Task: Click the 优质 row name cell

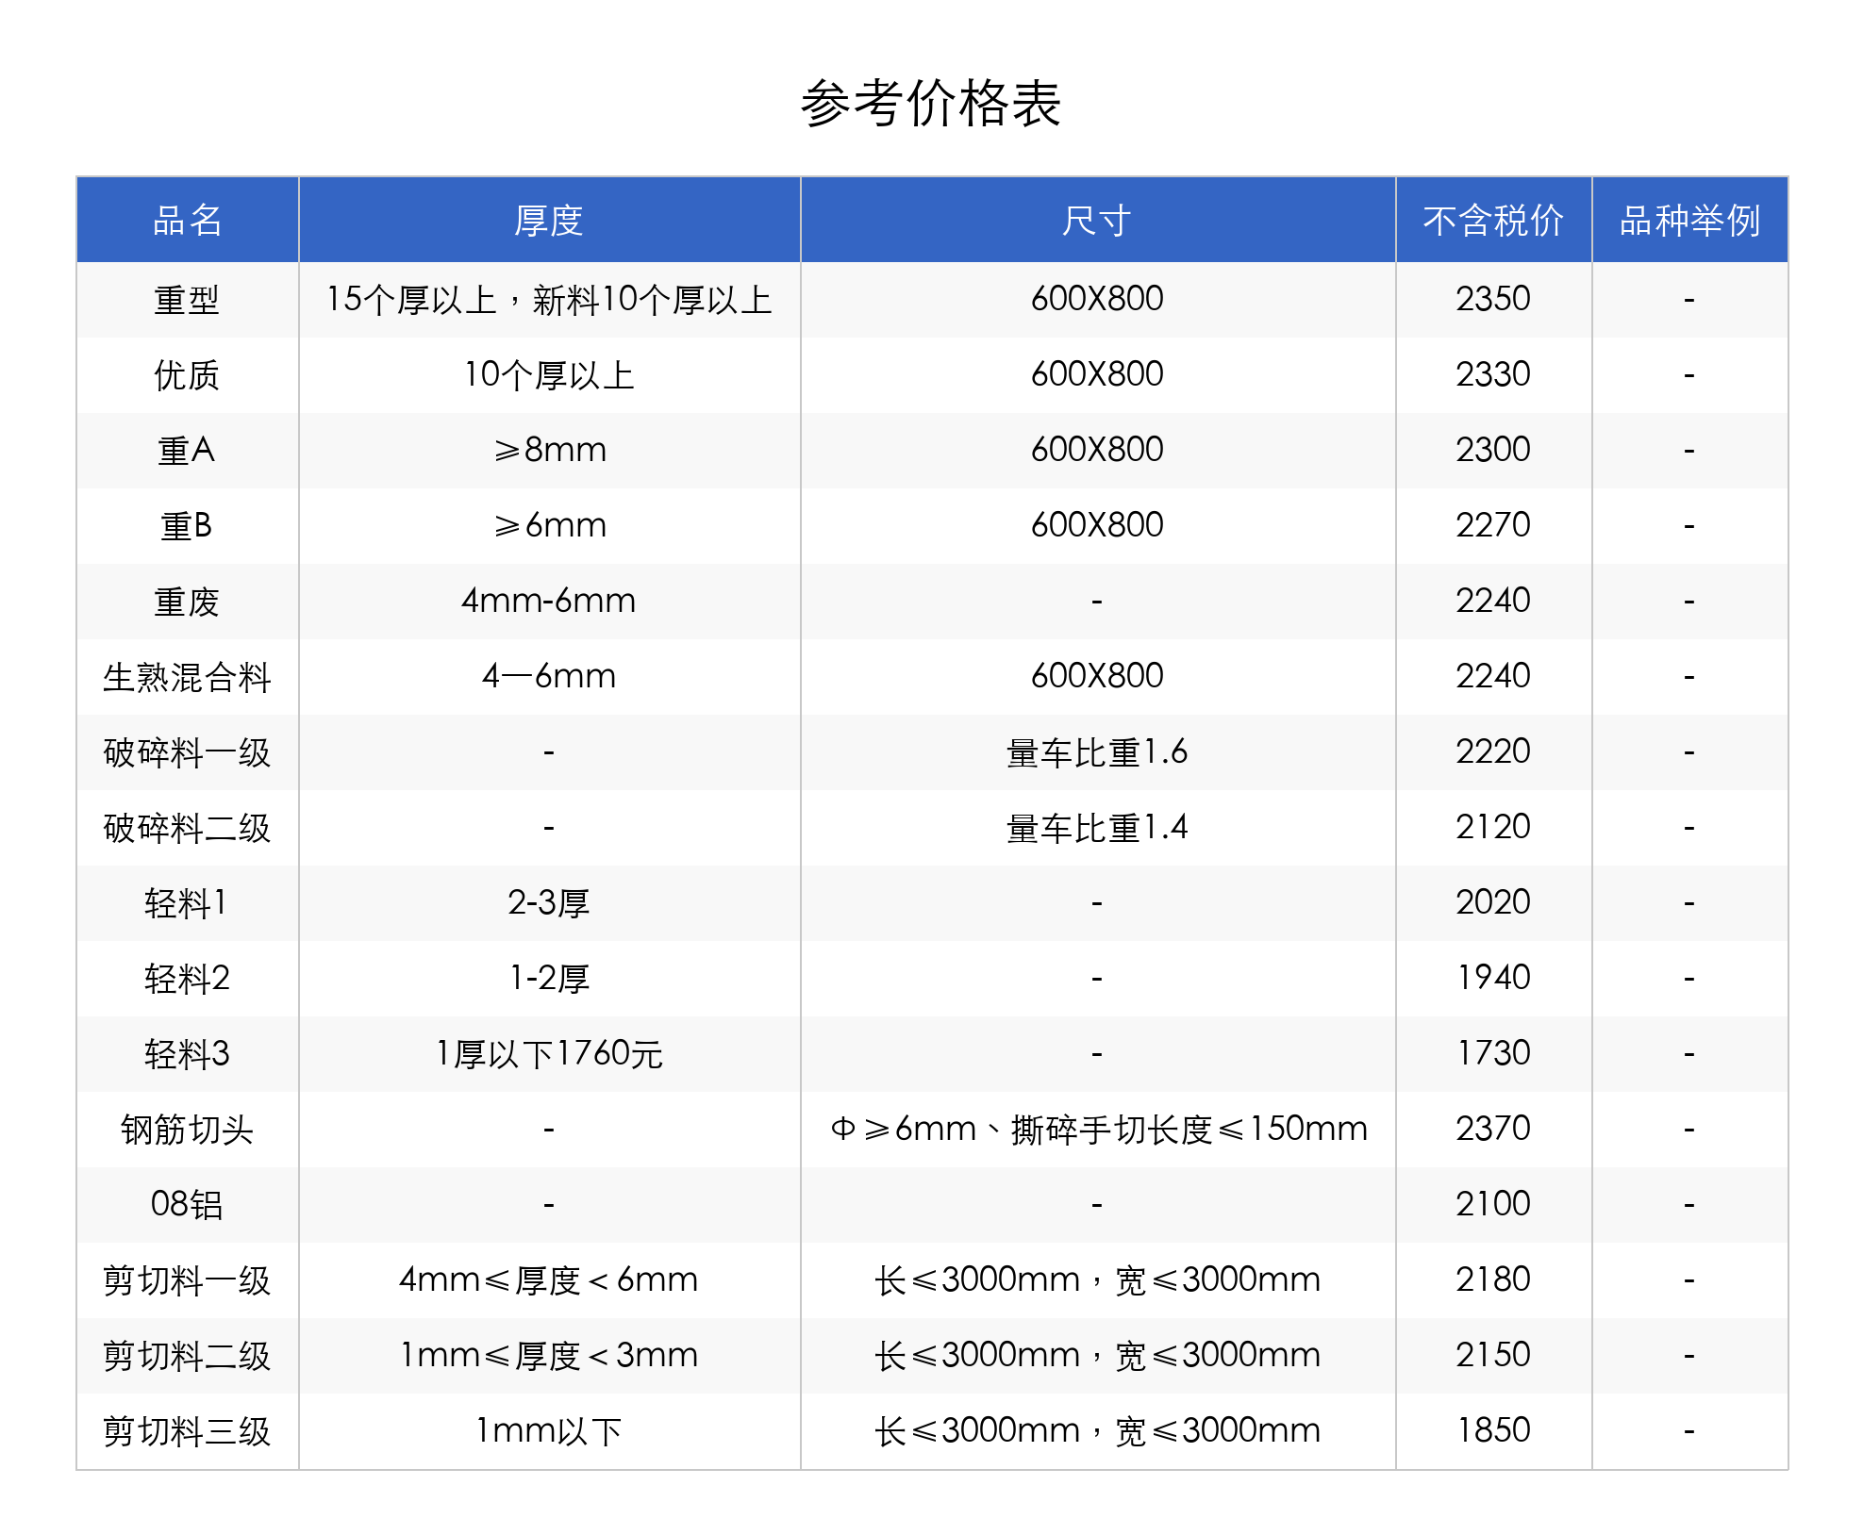Action: pyautogui.click(x=187, y=375)
